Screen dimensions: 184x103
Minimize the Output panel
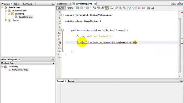tap(181, 81)
